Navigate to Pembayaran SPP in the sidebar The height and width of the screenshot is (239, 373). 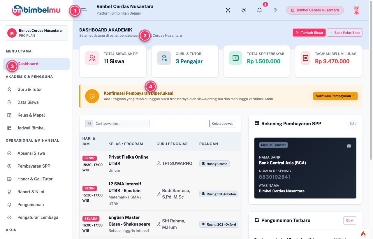point(36,166)
